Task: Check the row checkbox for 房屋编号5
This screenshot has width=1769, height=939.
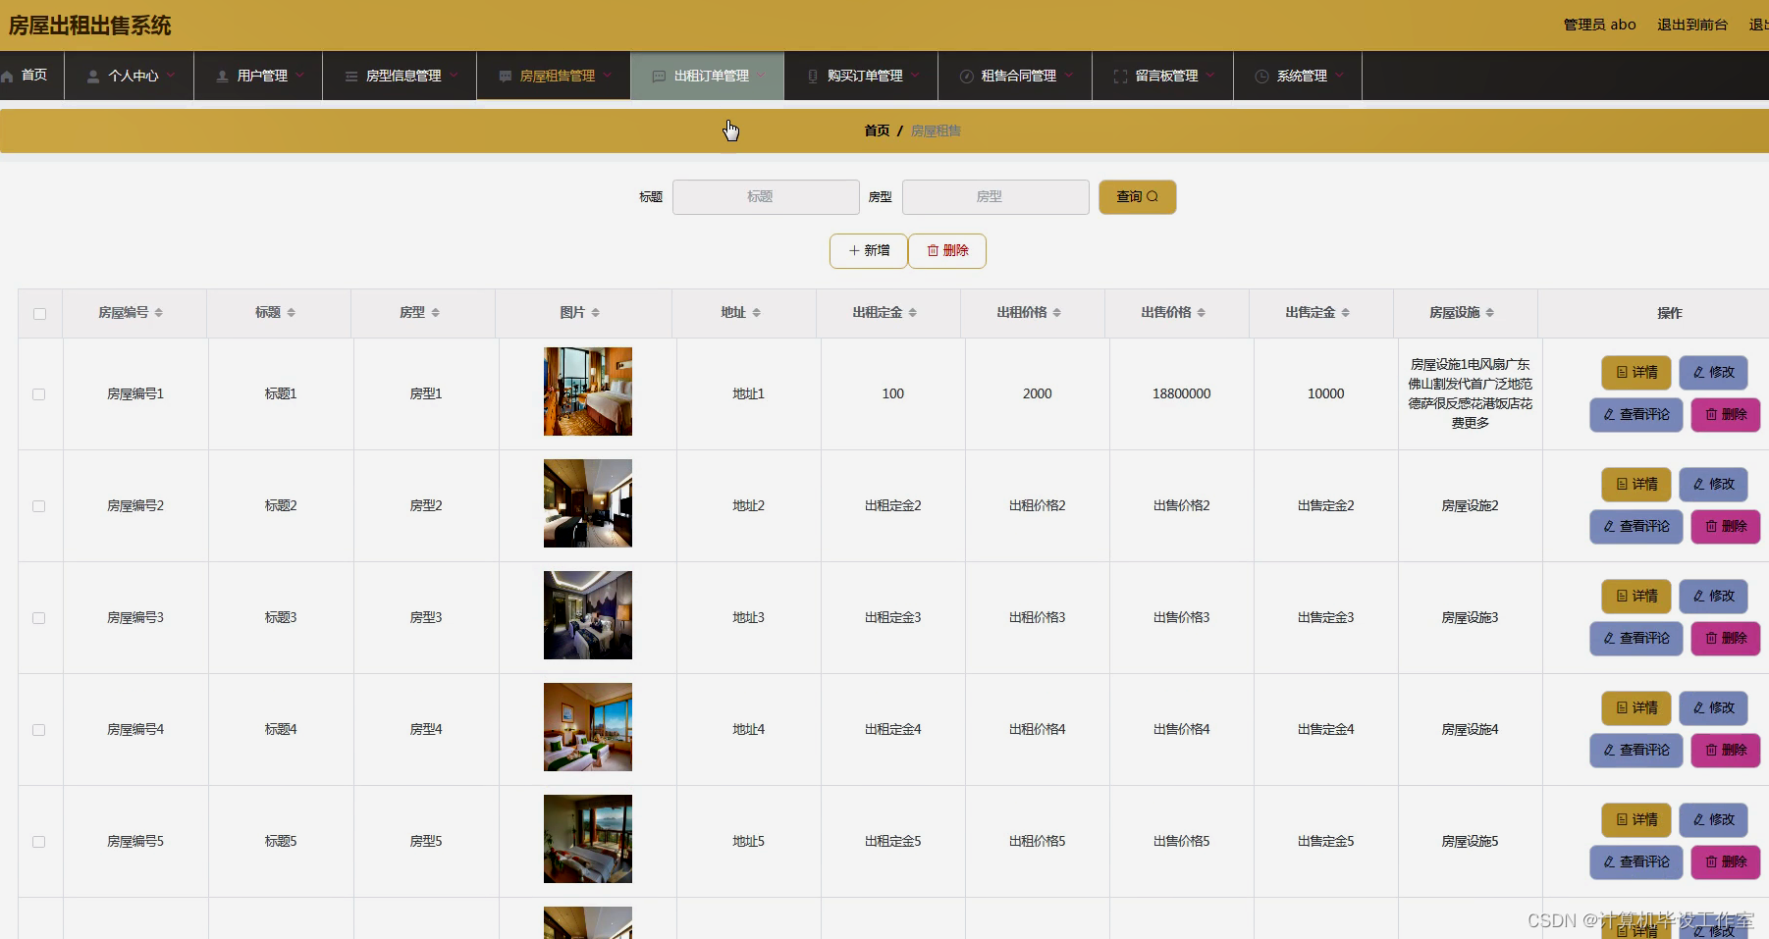Action: (39, 842)
